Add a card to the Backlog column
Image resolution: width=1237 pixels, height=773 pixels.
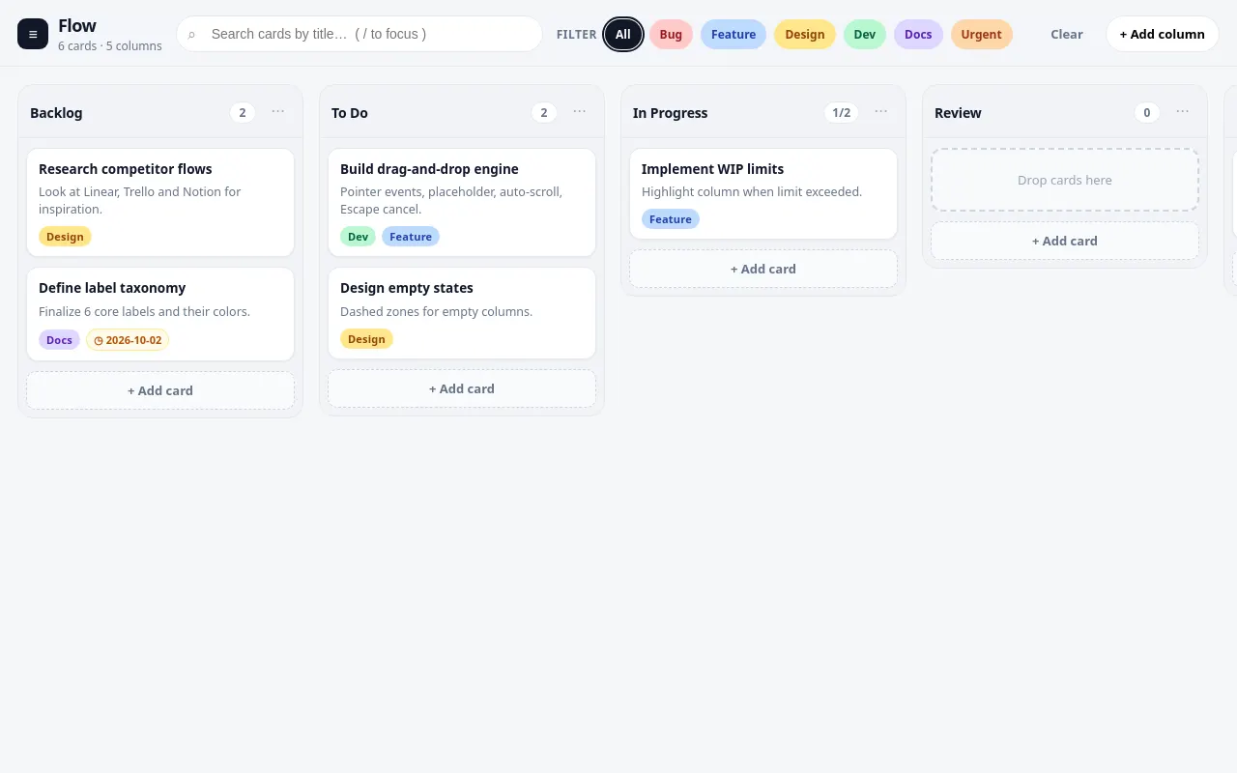[x=160, y=390]
